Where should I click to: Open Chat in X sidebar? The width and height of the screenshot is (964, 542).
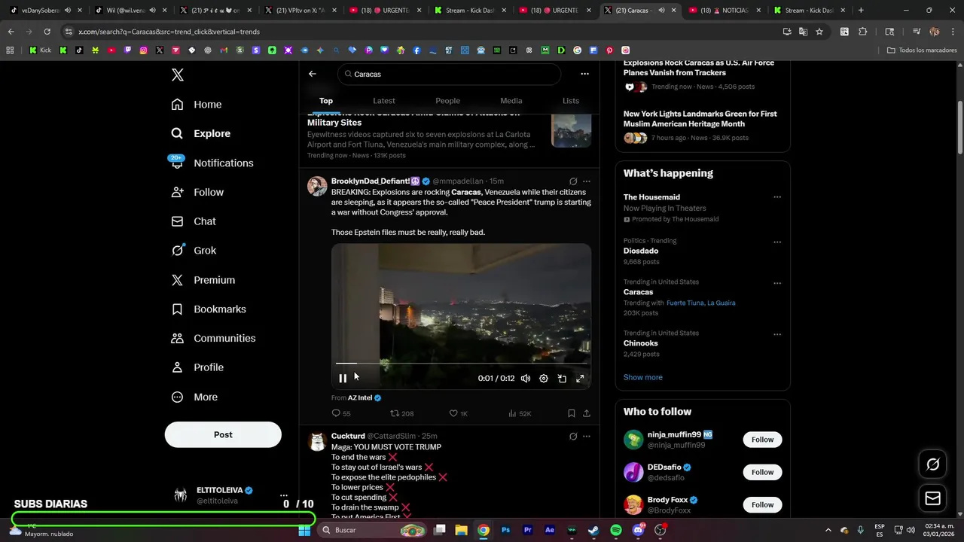pyautogui.click(x=194, y=221)
